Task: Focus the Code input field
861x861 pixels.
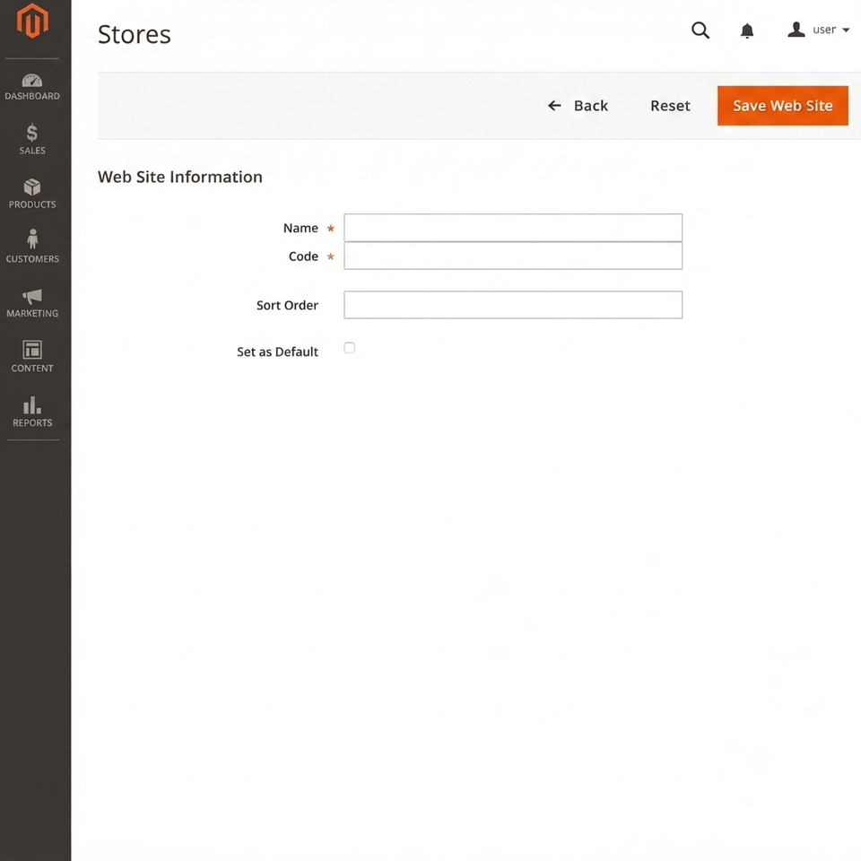Action: [513, 256]
